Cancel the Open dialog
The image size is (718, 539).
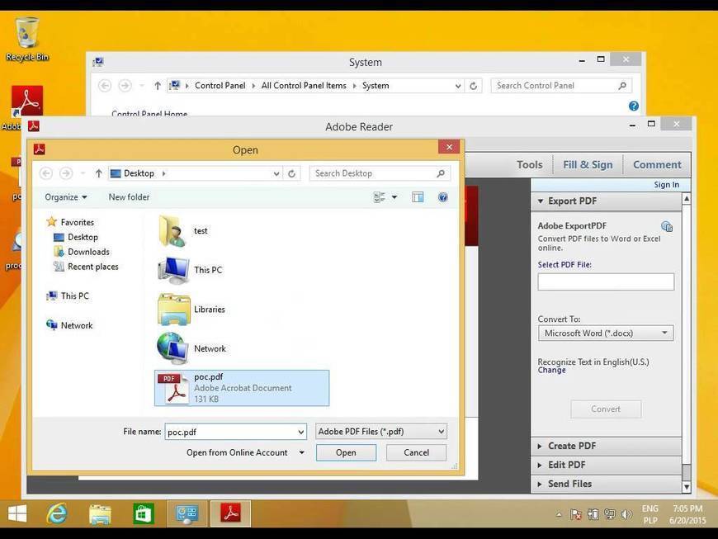click(x=416, y=452)
